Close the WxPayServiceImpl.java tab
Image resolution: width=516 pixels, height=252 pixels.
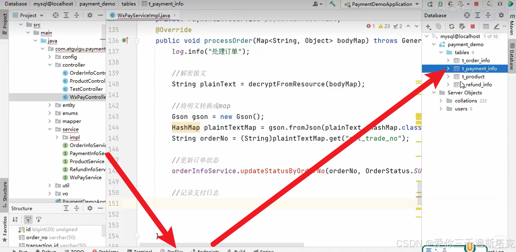pyautogui.click(x=175, y=15)
